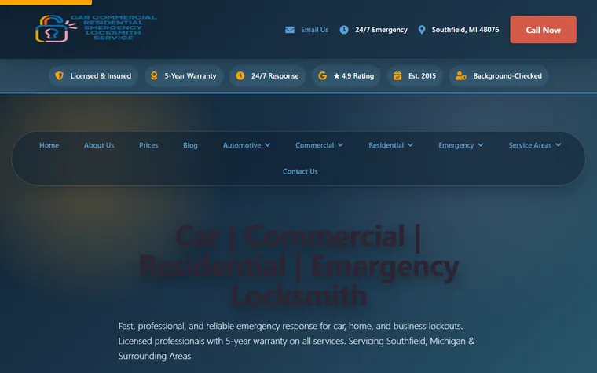Viewport: 597px width, 373px height.
Task: Click the Google G rating icon
Action: click(x=323, y=75)
